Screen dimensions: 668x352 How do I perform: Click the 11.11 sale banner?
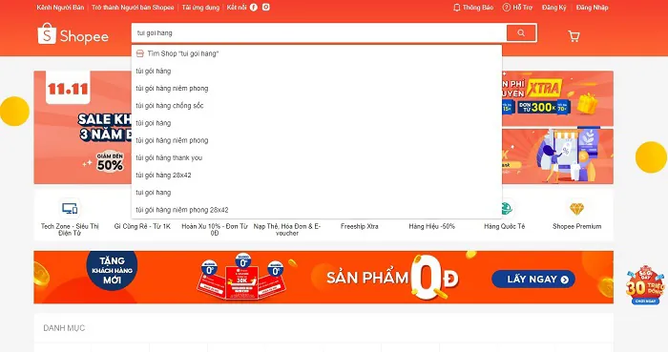pyautogui.click(x=83, y=127)
